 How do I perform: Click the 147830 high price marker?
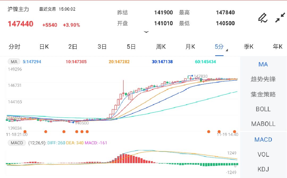click(201, 76)
